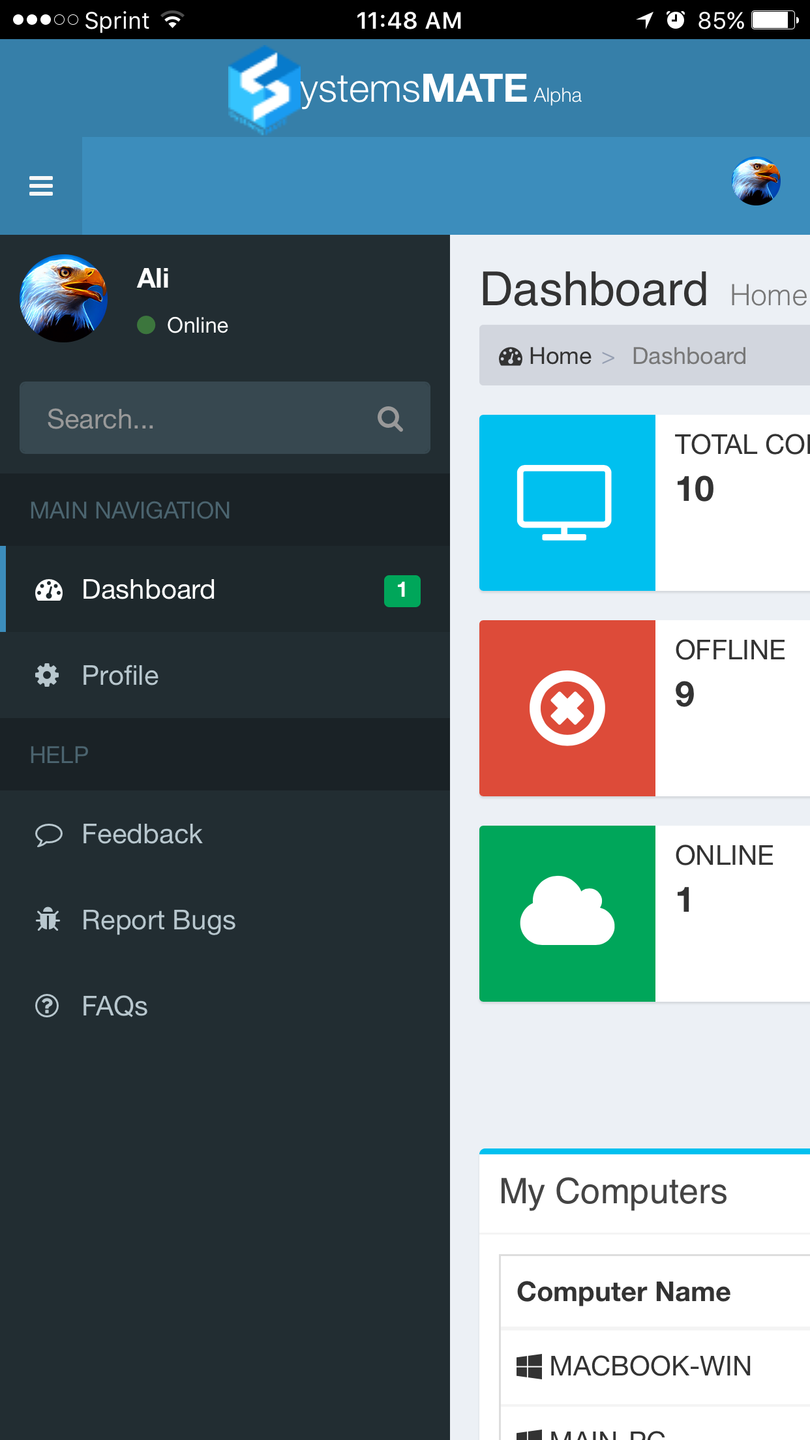Open Dashboard in main navigation

(225, 589)
